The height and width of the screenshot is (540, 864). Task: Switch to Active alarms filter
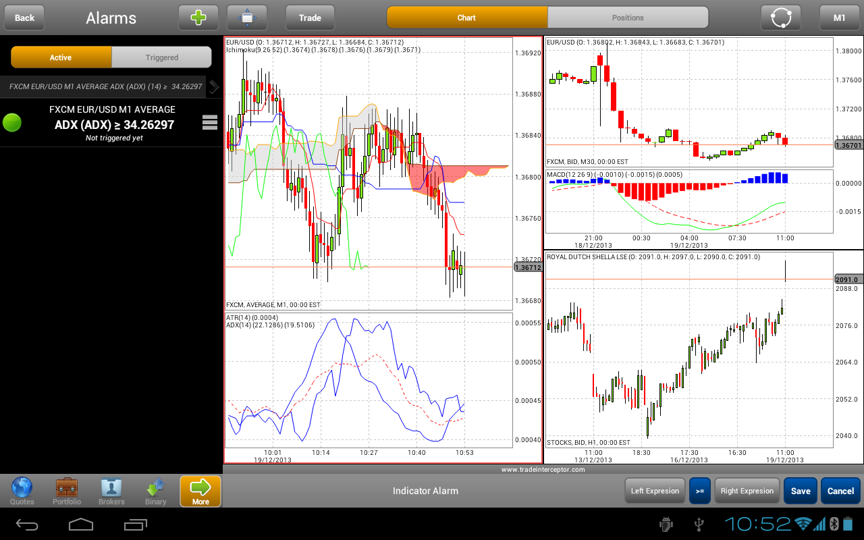point(61,57)
